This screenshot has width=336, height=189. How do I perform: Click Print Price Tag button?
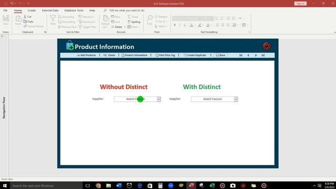(x=165, y=55)
